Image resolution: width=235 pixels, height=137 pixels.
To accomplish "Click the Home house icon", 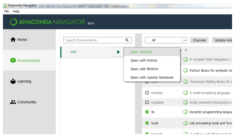I will (x=13, y=39).
